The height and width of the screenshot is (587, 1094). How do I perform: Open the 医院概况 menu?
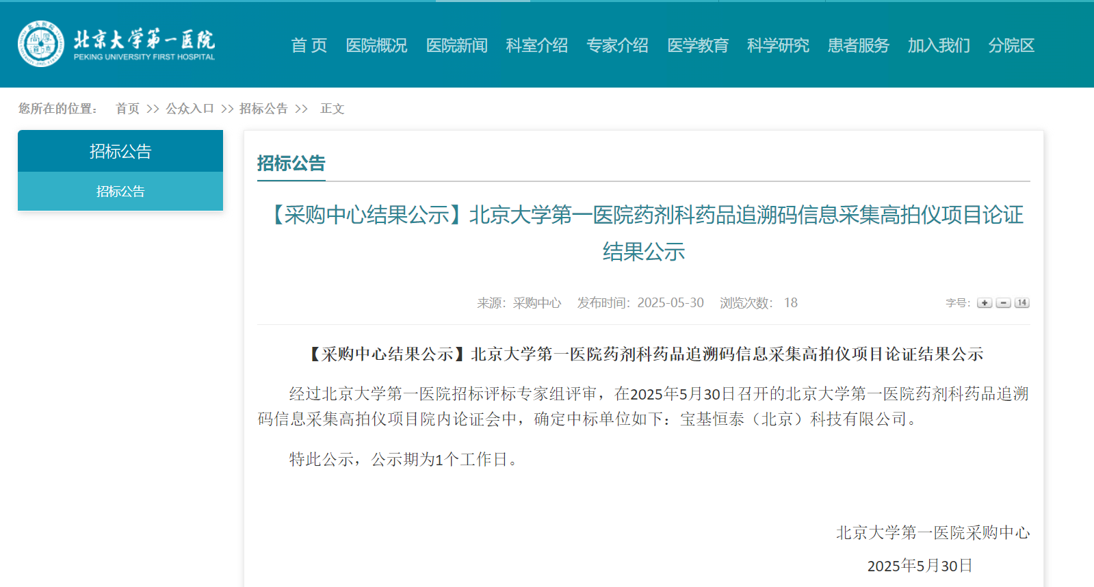[376, 46]
